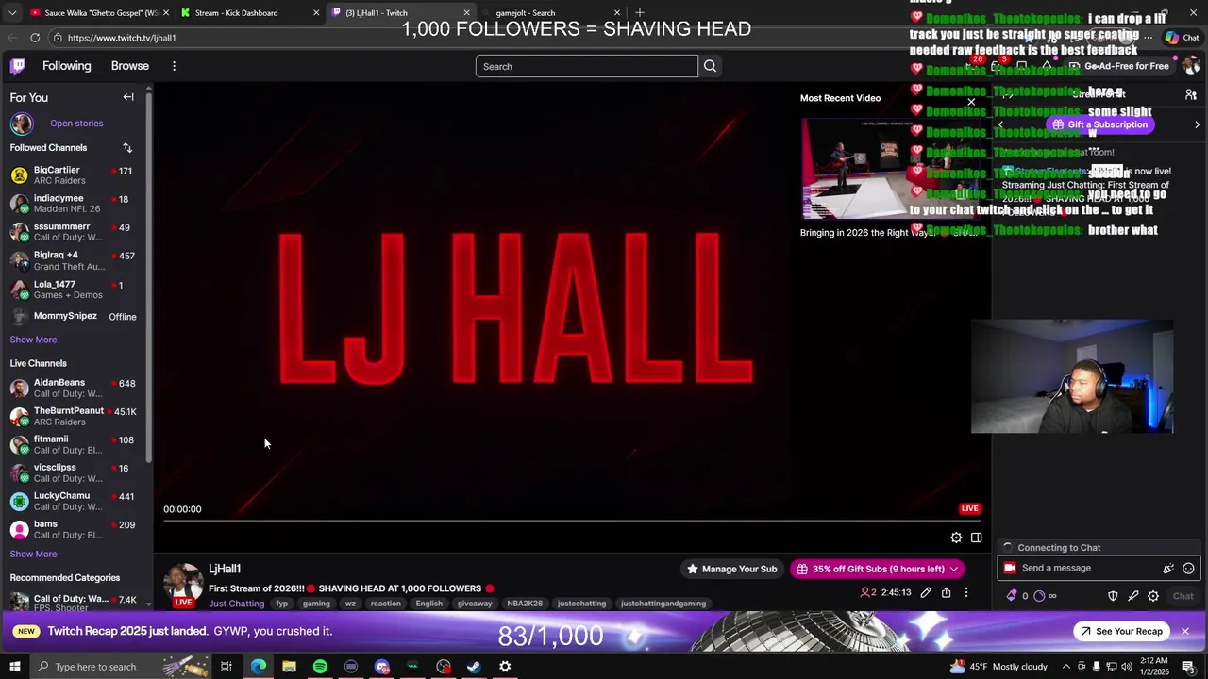Open TheBurntPeanut live channel
Screen dimensions: 1208x679
(74, 416)
